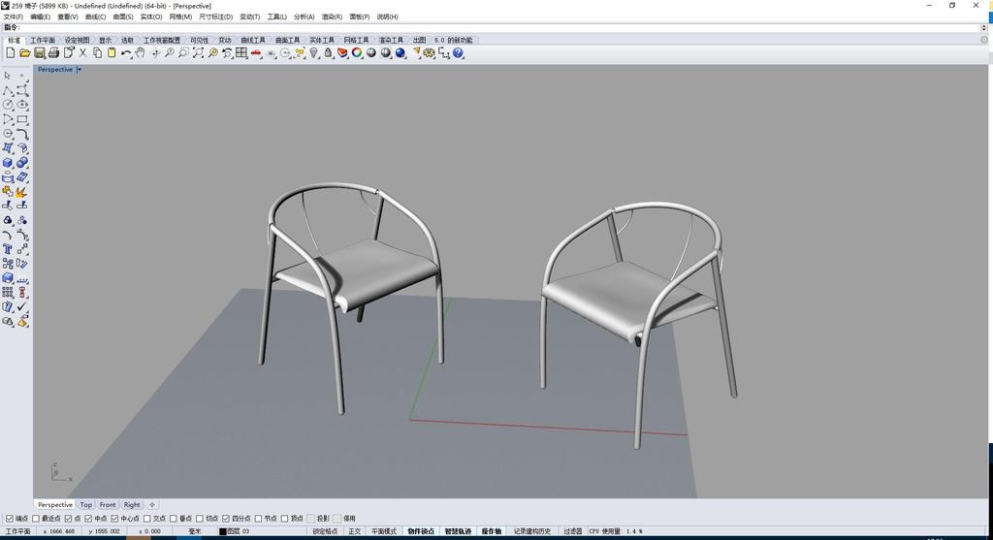Open the Perspective viewport title dropdown arrow
This screenshot has width=993, height=540.
click(x=80, y=70)
